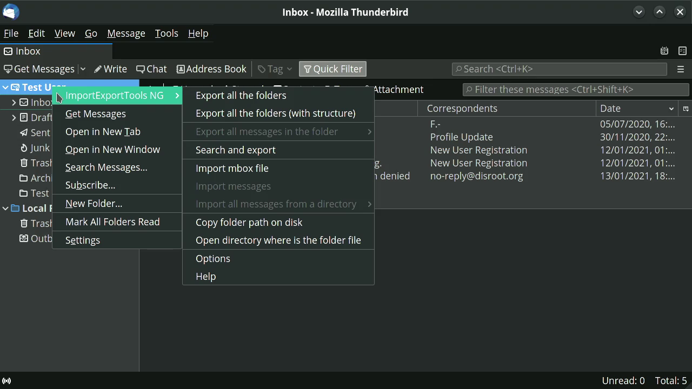Click the Sent folder icon
Screen dimensions: 692x389
(x=24, y=132)
